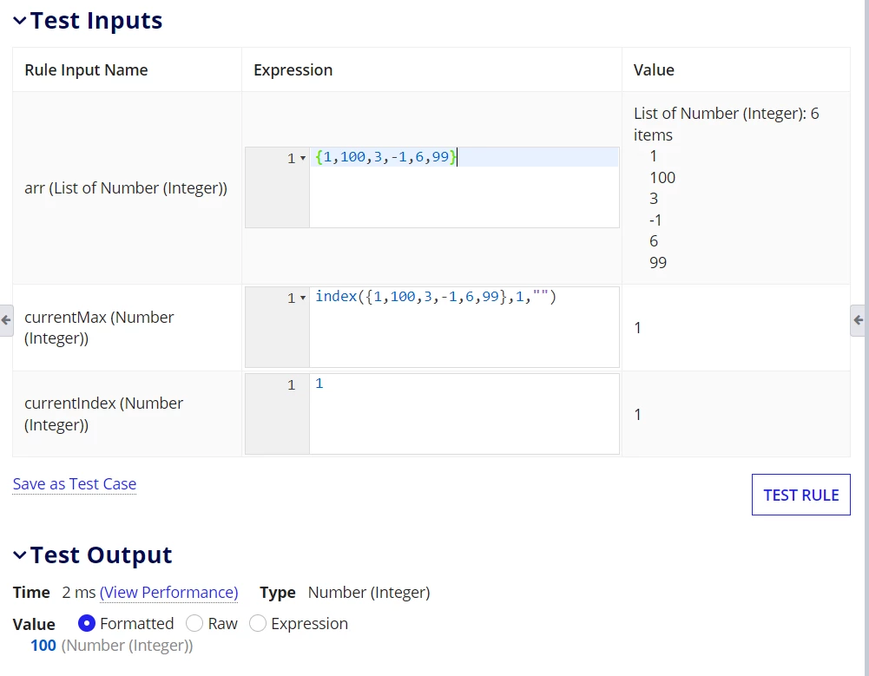Toggle fold arrow in currentMax expression editor
Screen dimensions: 869x676
coord(303,299)
